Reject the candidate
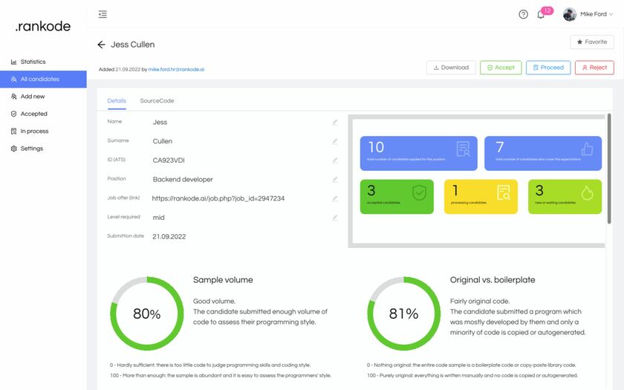 point(594,68)
